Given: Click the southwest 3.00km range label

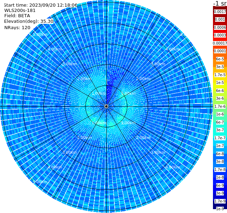Looking at the screenshot, I should click(69, 152).
